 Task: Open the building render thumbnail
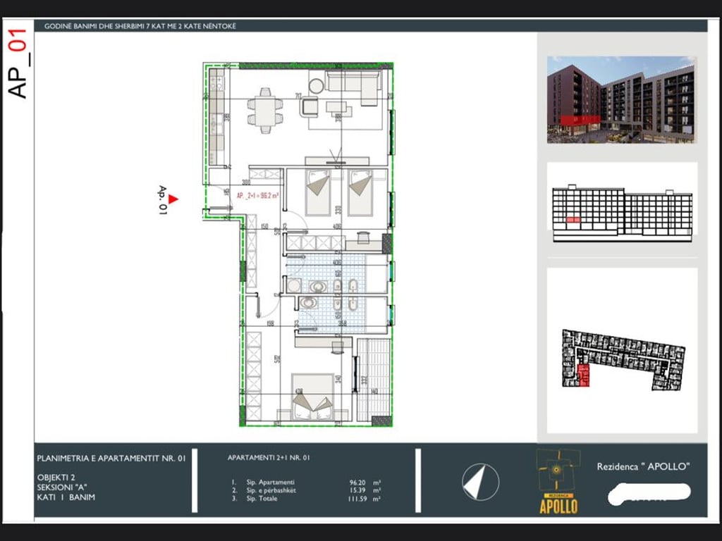[621, 100]
